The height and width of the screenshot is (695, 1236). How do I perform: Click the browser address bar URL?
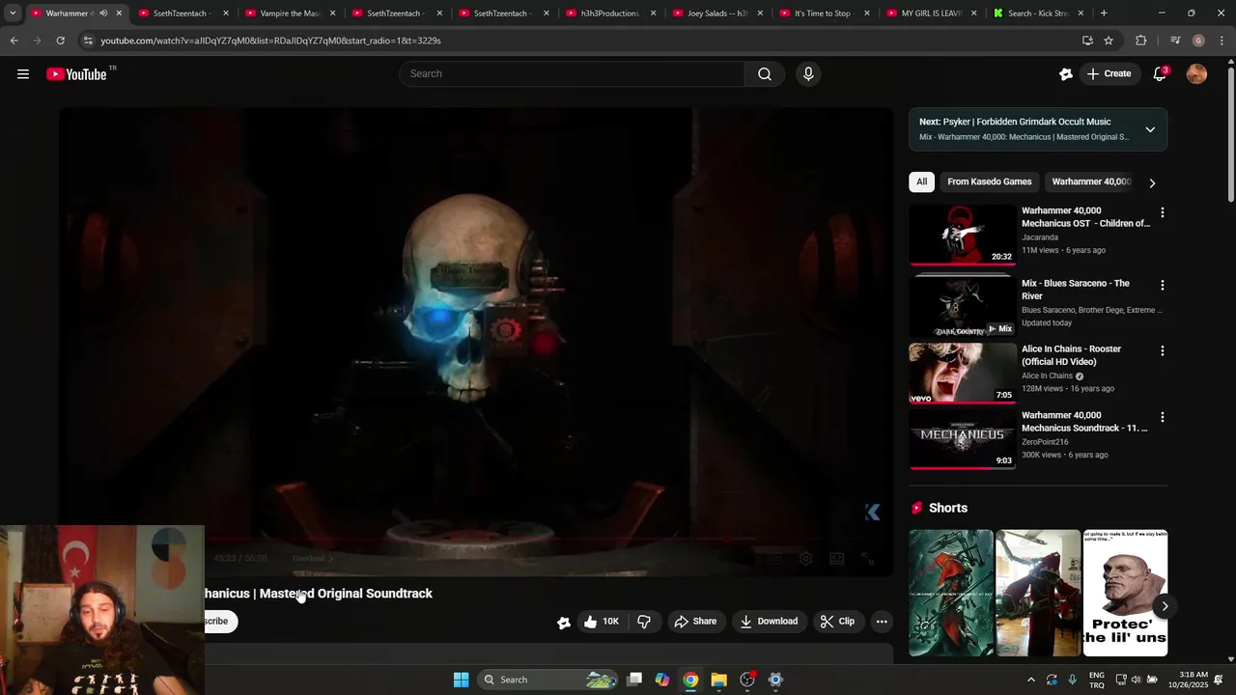click(x=271, y=41)
